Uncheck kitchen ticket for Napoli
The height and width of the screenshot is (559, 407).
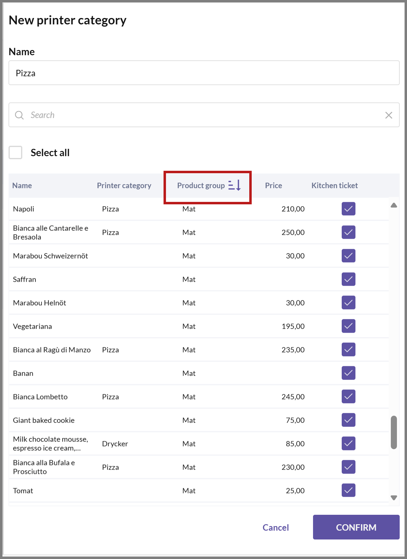(348, 209)
